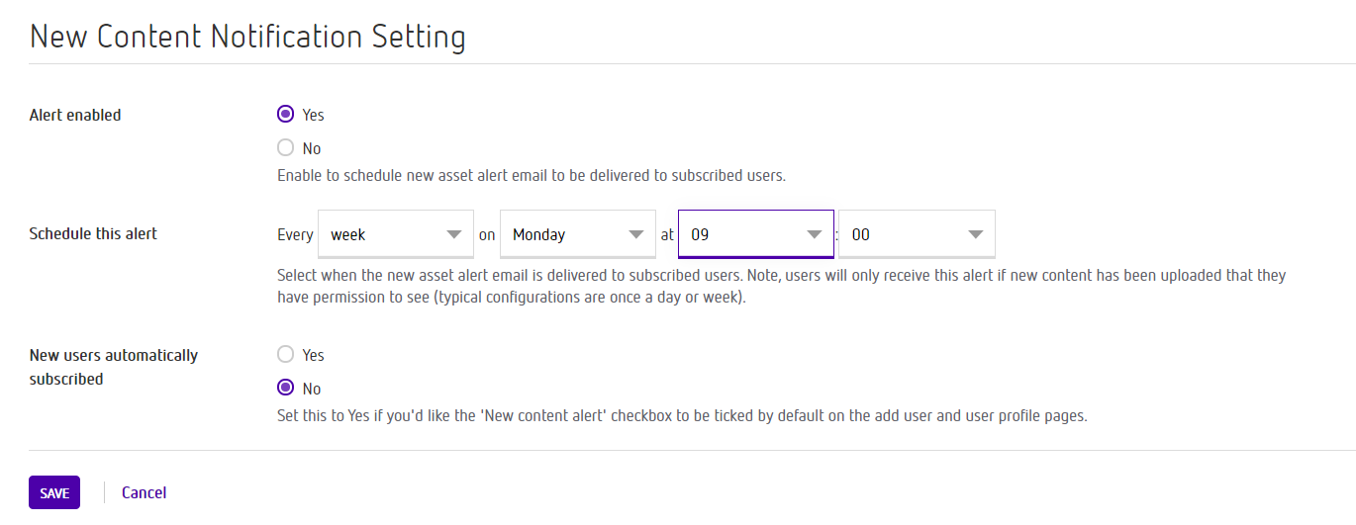Click the arrow icon on the Monday dropdown
This screenshot has height=525, width=1356.
636,235
